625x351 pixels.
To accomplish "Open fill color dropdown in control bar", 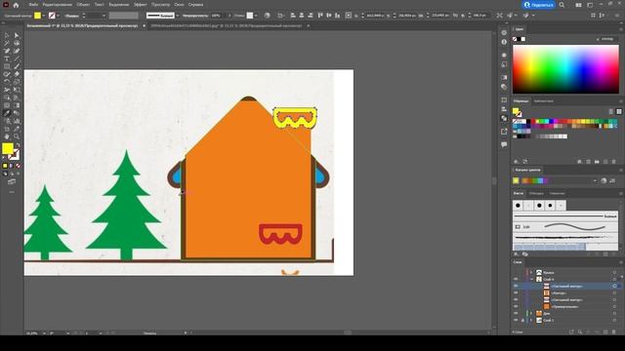I will [x=43, y=16].
